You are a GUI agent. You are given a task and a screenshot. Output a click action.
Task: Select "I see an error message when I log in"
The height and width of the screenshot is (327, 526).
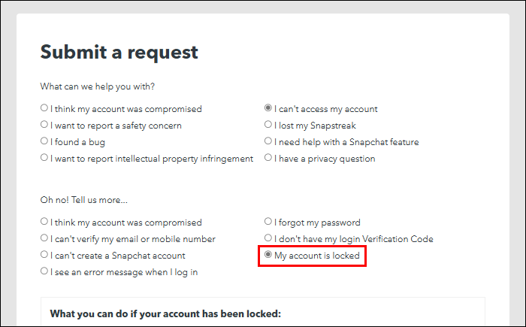pyautogui.click(x=44, y=272)
